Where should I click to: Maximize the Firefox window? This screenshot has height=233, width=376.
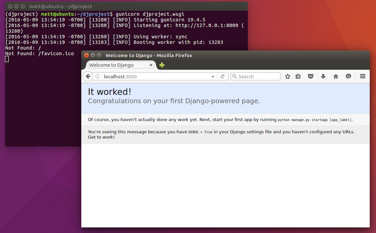99,55
